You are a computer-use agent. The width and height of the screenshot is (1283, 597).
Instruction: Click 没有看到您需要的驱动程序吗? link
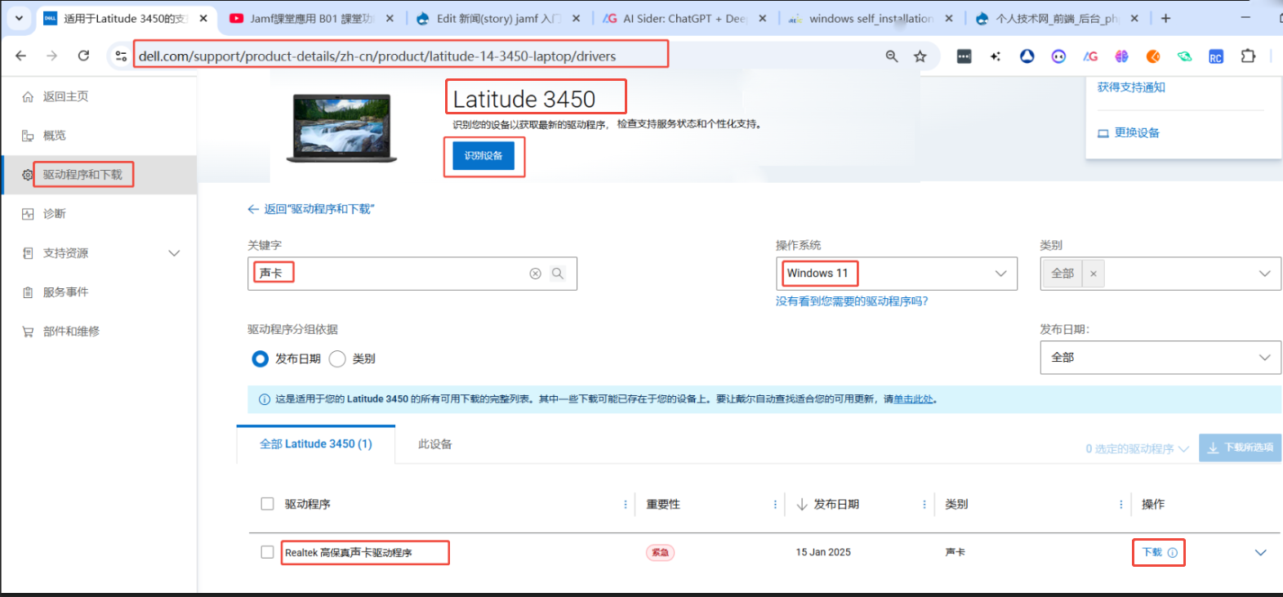tap(852, 301)
